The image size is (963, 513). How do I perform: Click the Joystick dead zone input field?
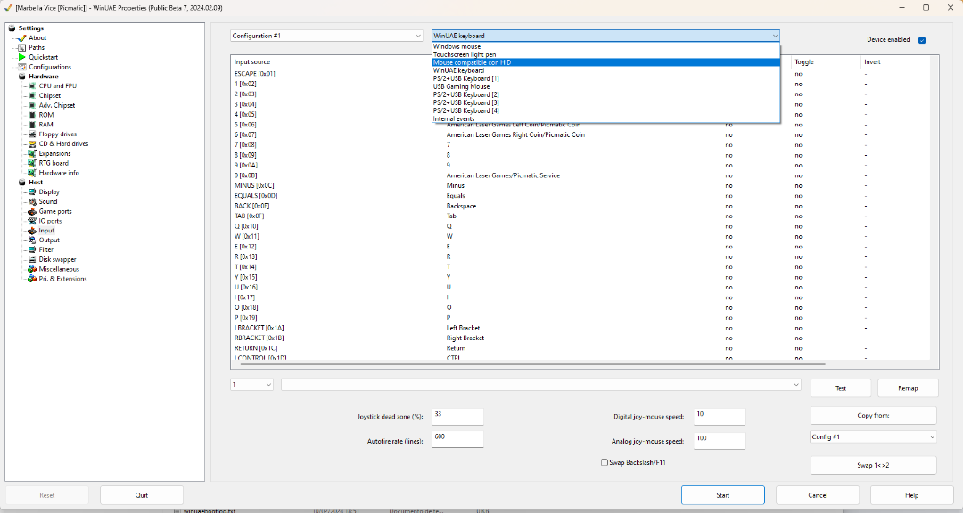tap(457, 416)
